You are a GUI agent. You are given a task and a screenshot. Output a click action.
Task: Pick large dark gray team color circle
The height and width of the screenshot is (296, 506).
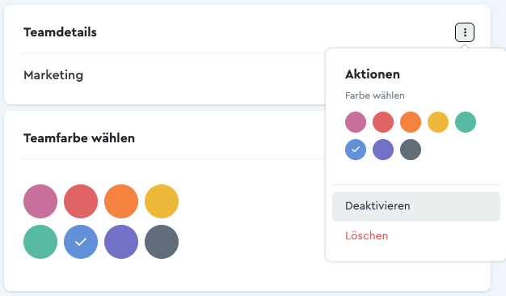pyautogui.click(x=162, y=242)
